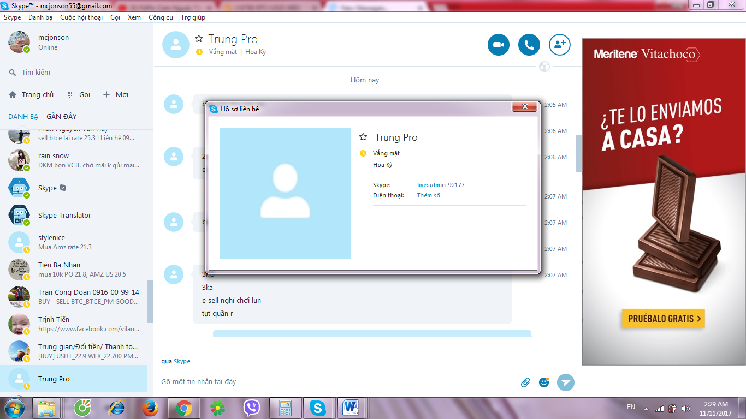Click the Meritene Vitachoco ad logo

[x=647, y=54]
